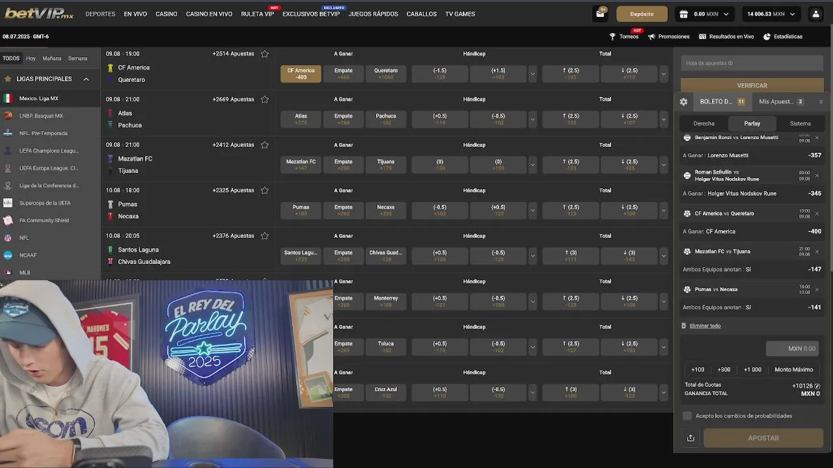Viewport: 833px width, 468px height.
Task: Select CF America -400 to win odds
Action: [x=301, y=74]
